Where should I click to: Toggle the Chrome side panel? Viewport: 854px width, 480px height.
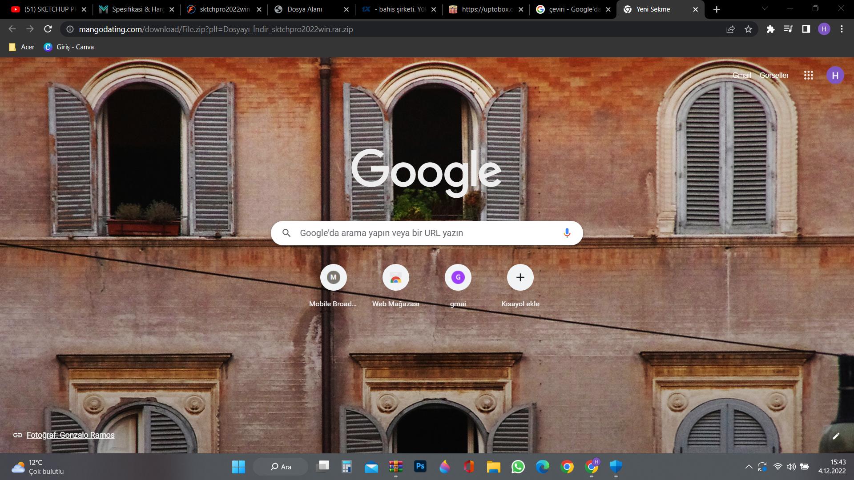pos(806,29)
